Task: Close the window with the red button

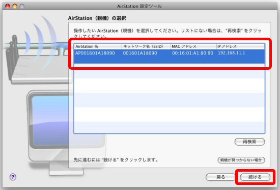Action: 8,6
